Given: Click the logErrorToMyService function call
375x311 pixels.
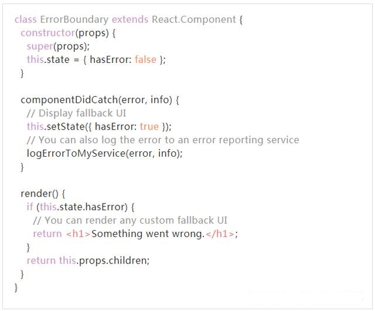Looking at the screenshot, I should click(x=74, y=153).
